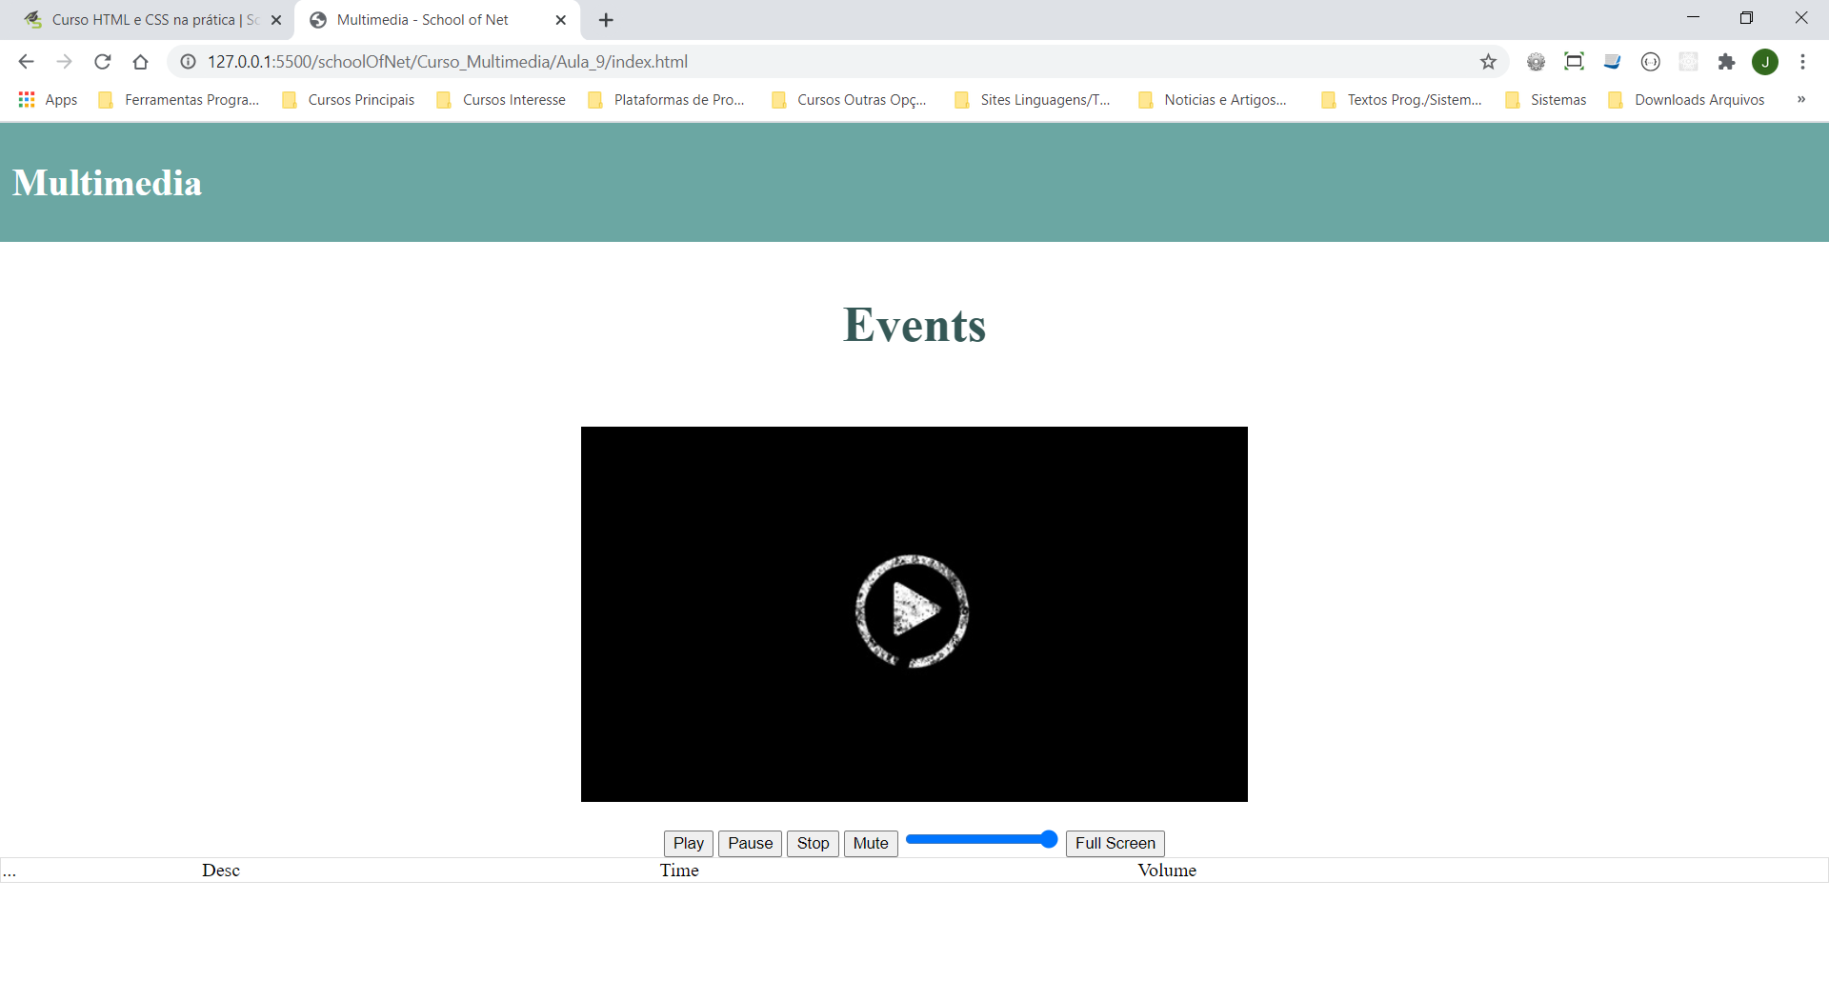The width and height of the screenshot is (1829, 981).
Task: Click the faded square extension icon
Action: tap(1688, 62)
